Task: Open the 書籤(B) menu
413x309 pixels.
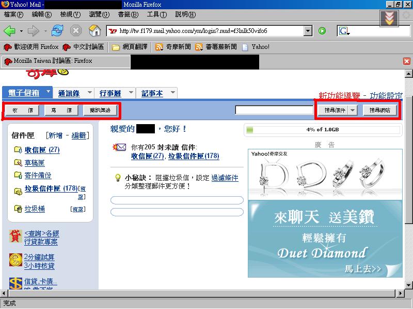Action: (x=128, y=14)
